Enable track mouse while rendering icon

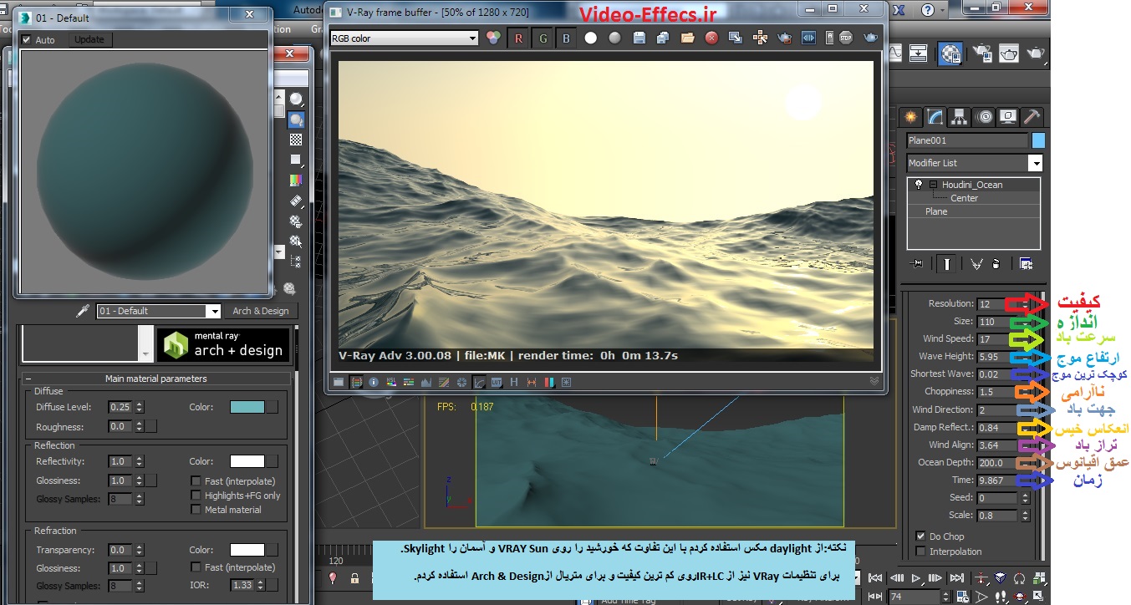(x=760, y=38)
